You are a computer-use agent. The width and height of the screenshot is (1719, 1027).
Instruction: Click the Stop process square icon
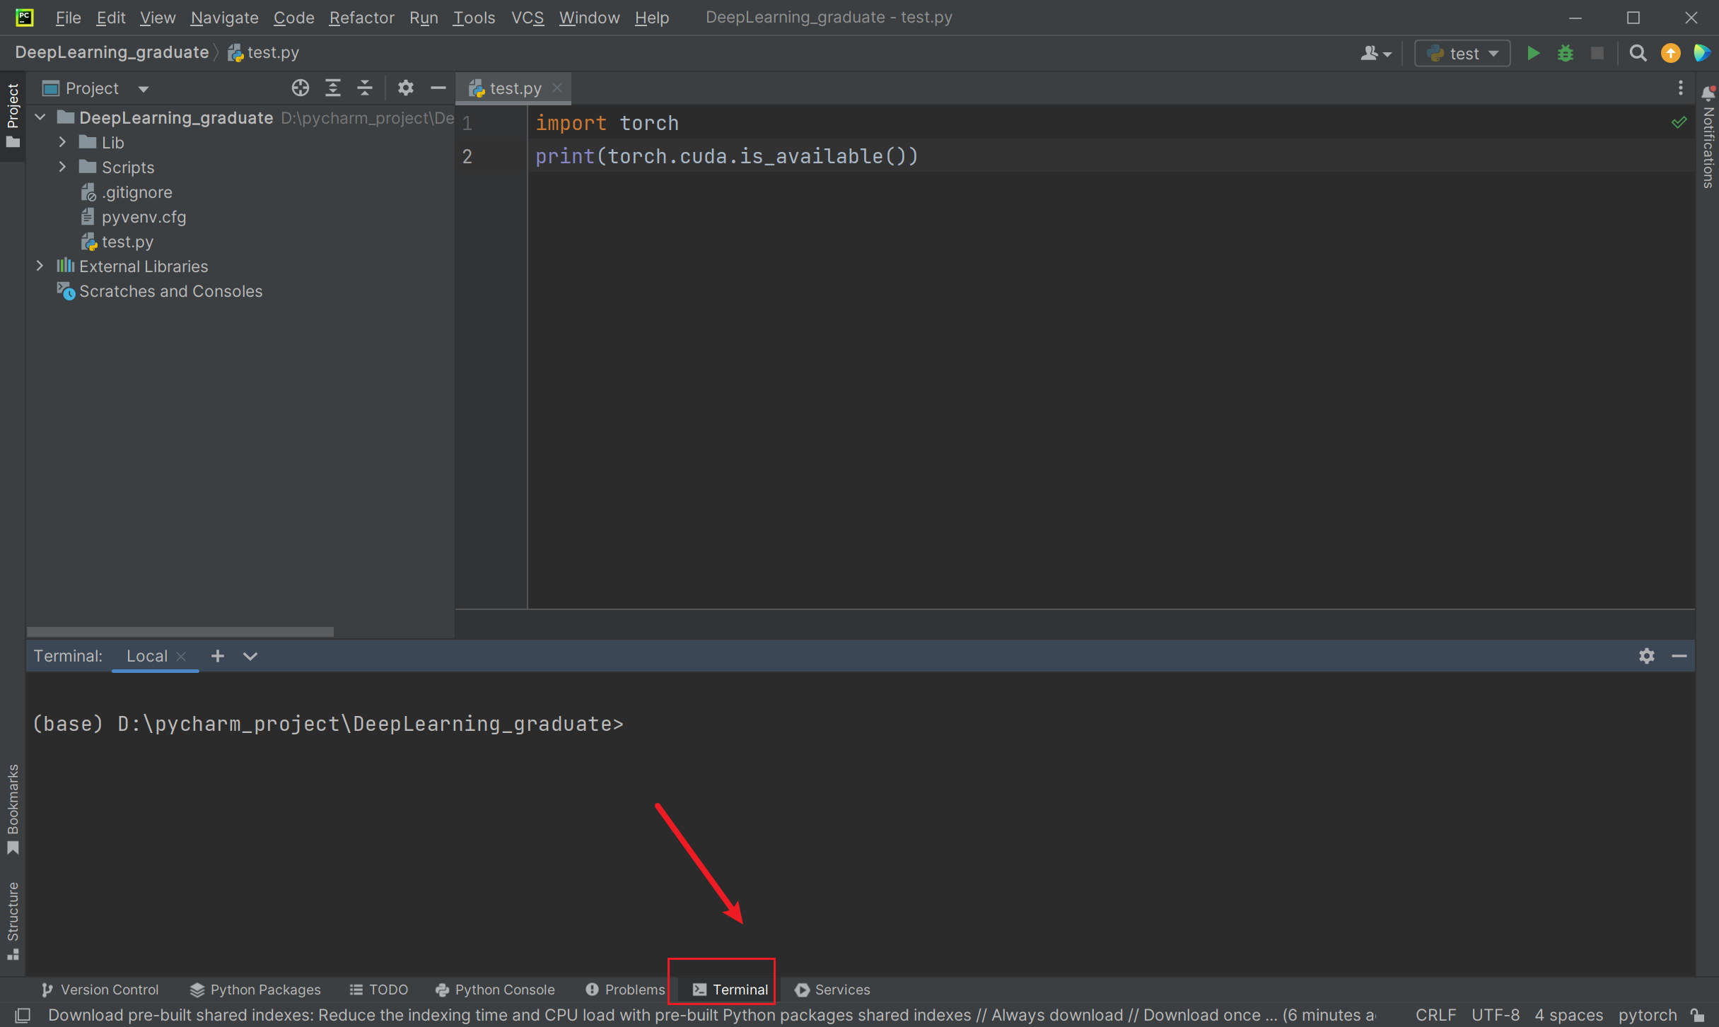[x=1597, y=54]
